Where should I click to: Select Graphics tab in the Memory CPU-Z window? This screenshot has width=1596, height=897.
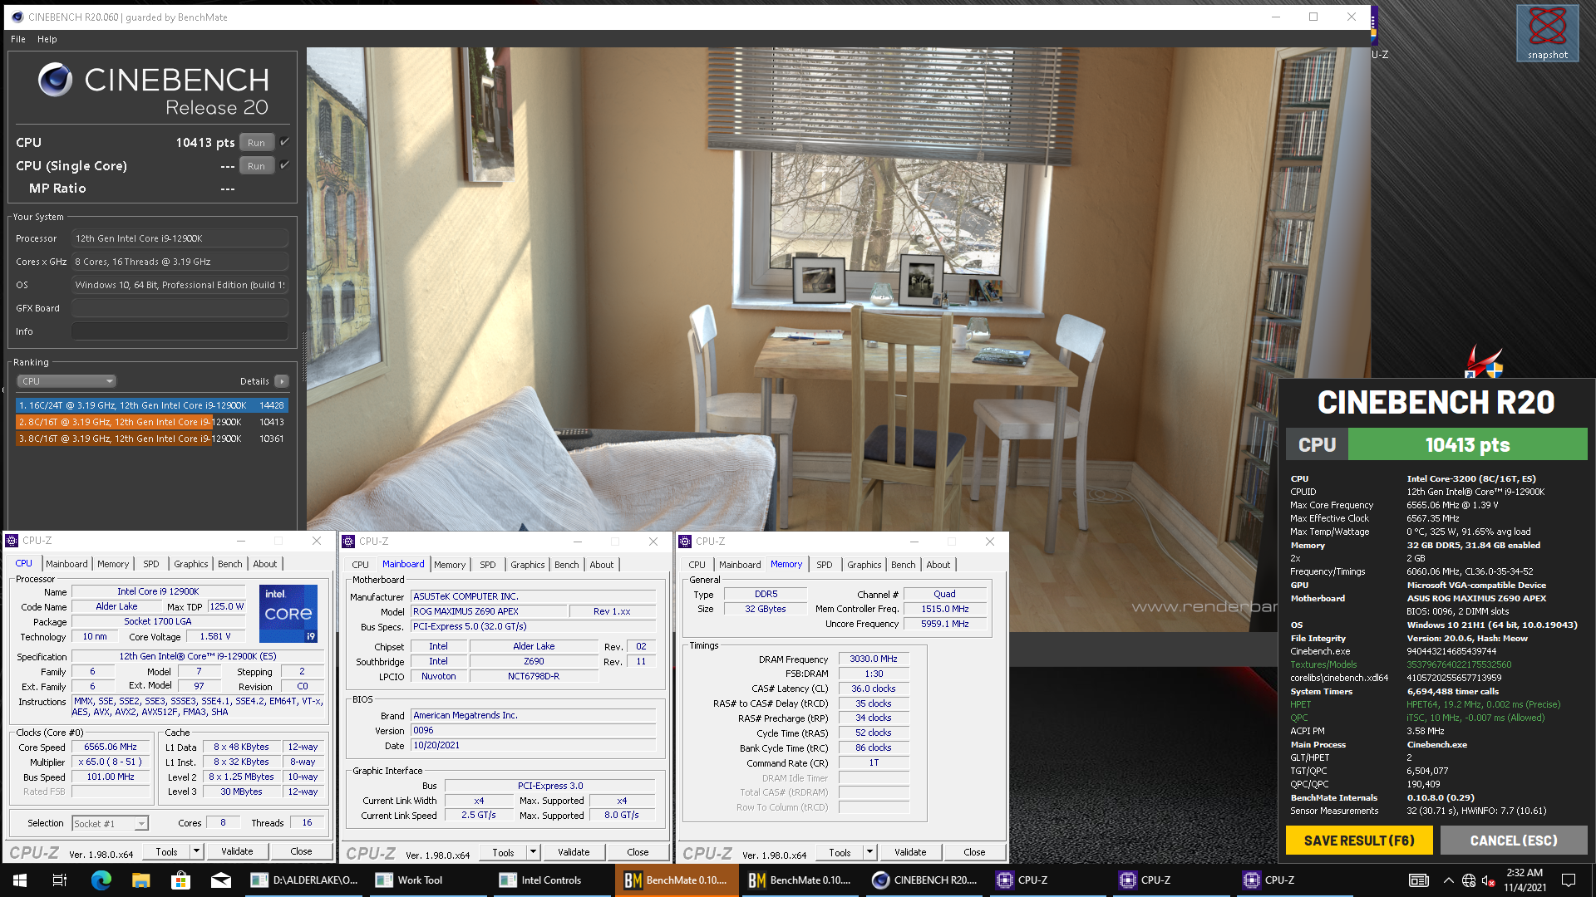click(x=864, y=565)
